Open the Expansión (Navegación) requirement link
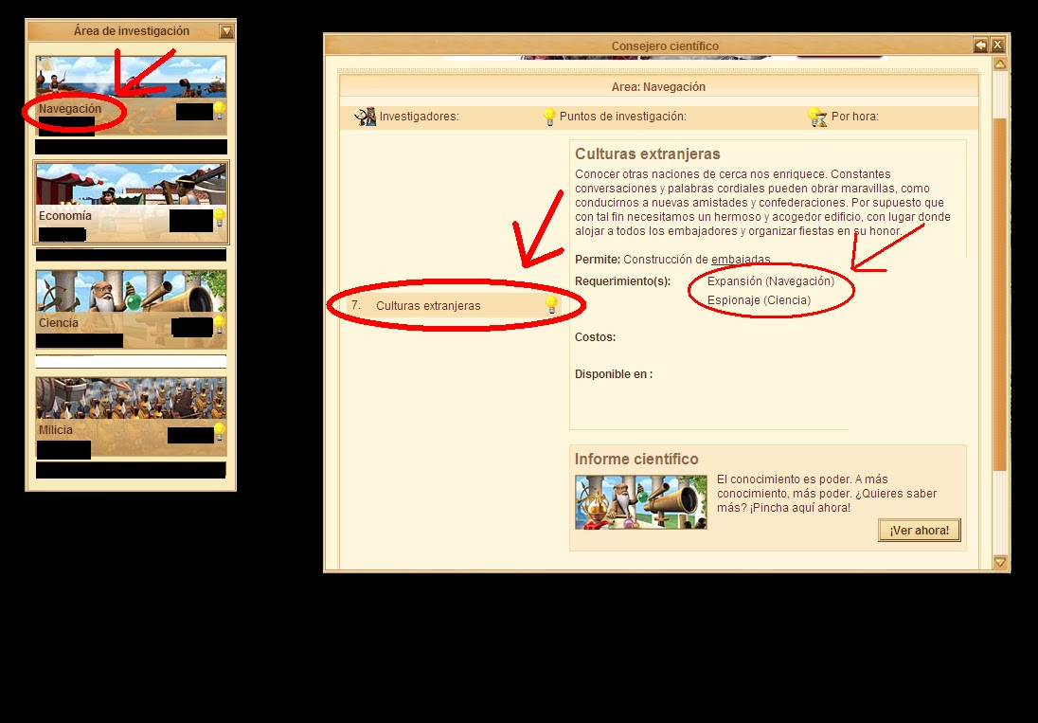Image resolution: width=1038 pixels, height=723 pixels. pyautogui.click(x=771, y=281)
